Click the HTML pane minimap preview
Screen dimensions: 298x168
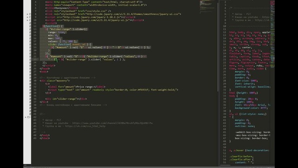click(207, 7)
